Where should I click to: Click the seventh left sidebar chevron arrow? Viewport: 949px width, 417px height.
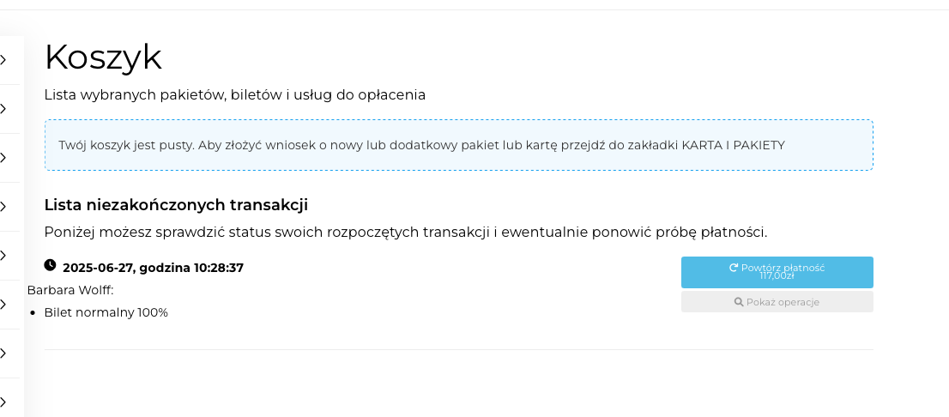click(3, 354)
